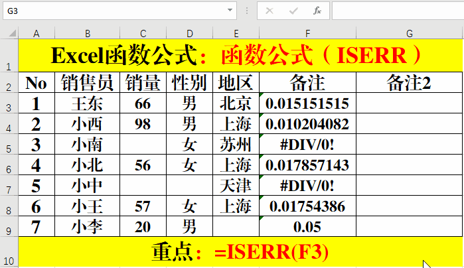Click cell '0.017857143'

click(307, 165)
